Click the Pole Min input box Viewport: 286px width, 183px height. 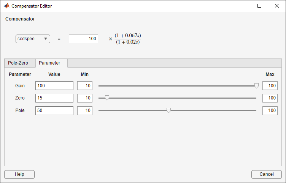pyautogui.click(x=85, y=110)
